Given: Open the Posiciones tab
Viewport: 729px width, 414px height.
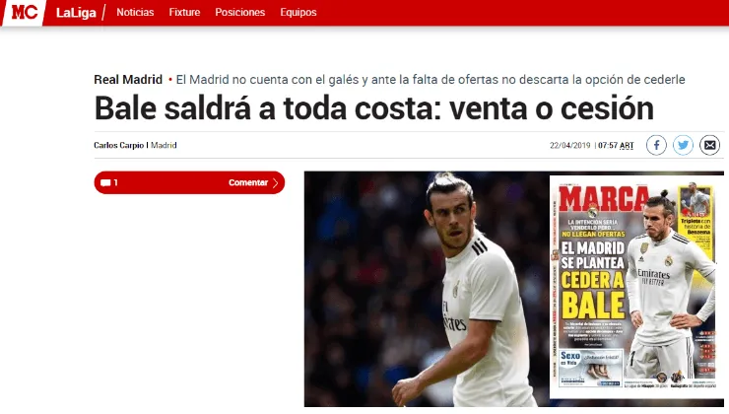Looking at the screenshot, I should (240, 12).
